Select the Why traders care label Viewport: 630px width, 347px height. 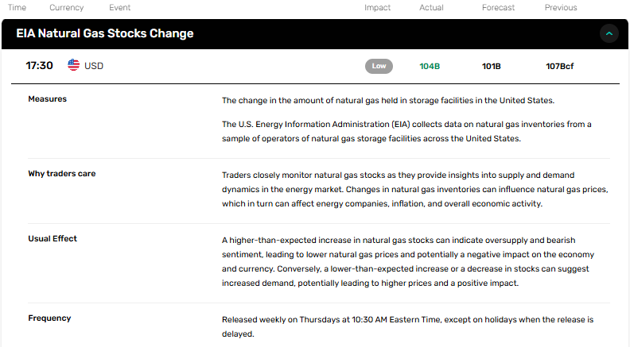[x=62, y=174]
